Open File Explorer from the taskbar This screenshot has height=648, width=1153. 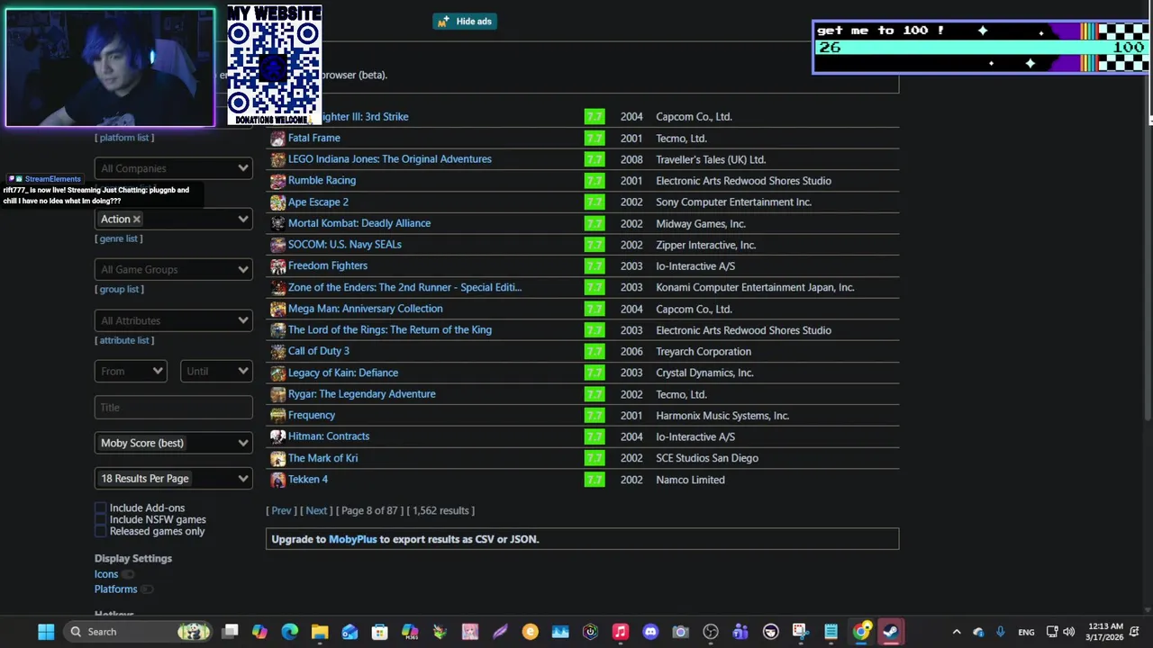[320, 632]
